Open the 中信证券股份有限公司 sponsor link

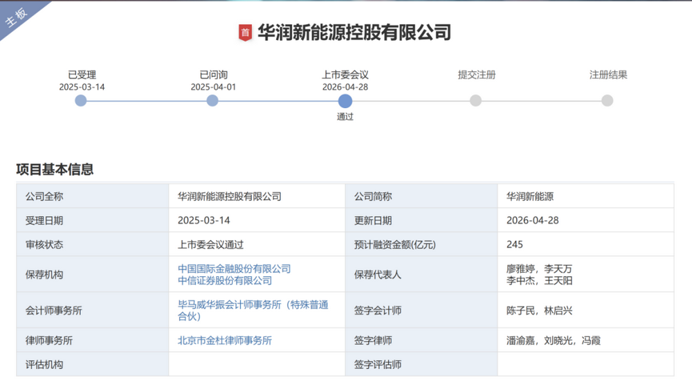click(x=224, y=280)
